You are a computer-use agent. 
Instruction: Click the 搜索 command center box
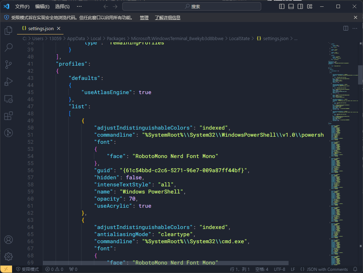coord(192,6)
